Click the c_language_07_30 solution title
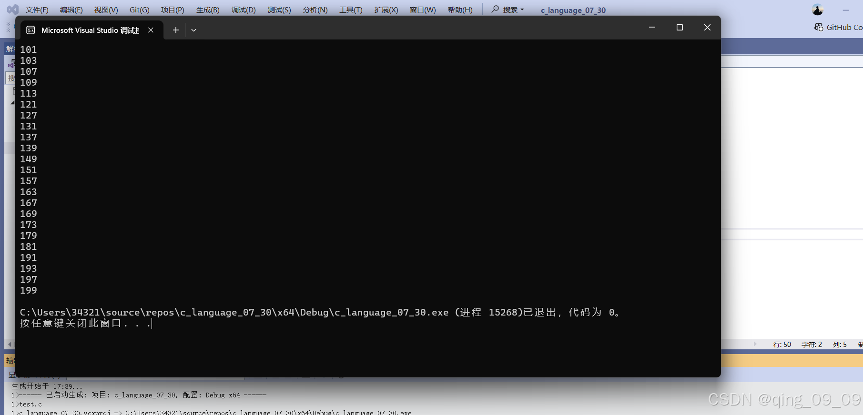This screenshot has height=415, width=863. tap(573, 10)
